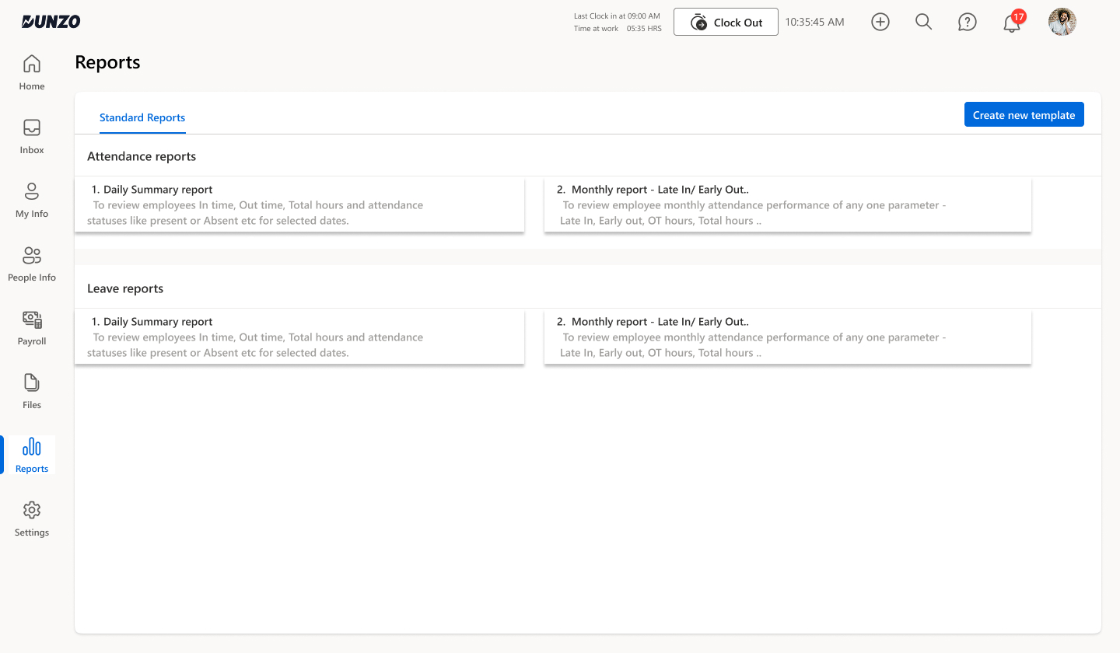
Task: Open the Daily Summary attendance report
Action: coord(300,204)
